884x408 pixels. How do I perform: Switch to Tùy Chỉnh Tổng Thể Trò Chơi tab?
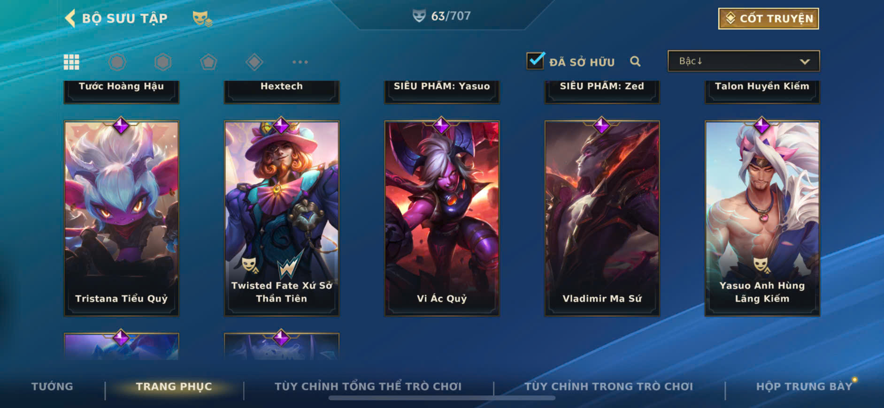[368, 386]
